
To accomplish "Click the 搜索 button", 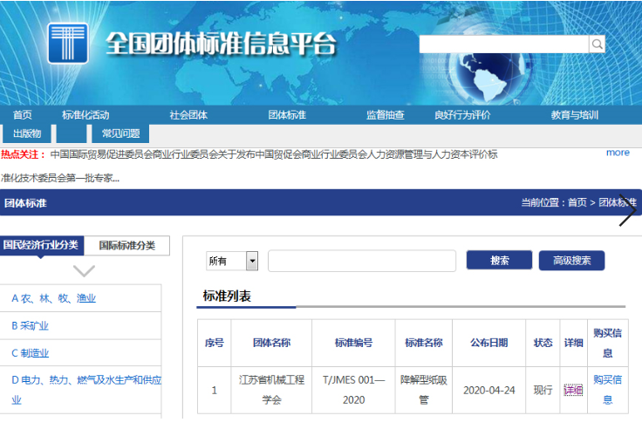I will [500, 261].
